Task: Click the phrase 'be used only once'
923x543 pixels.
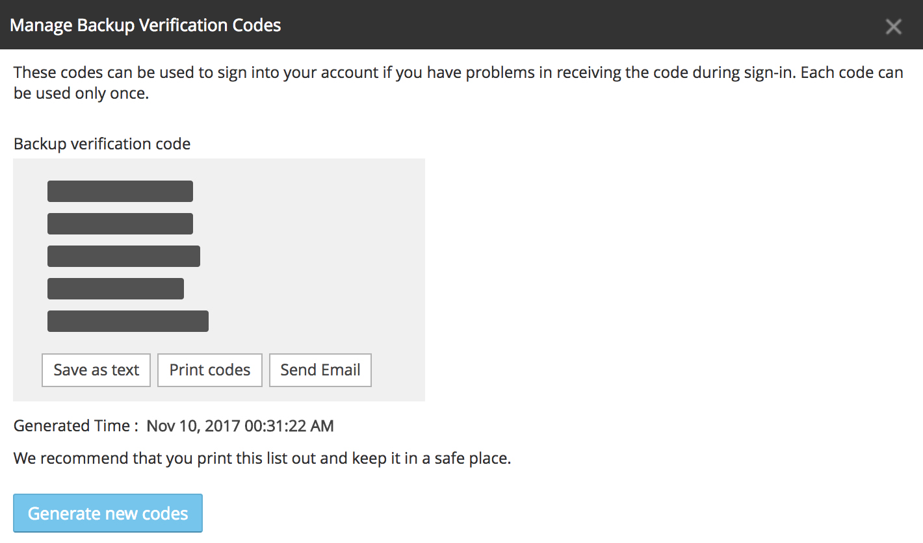Action: point(81,93)
